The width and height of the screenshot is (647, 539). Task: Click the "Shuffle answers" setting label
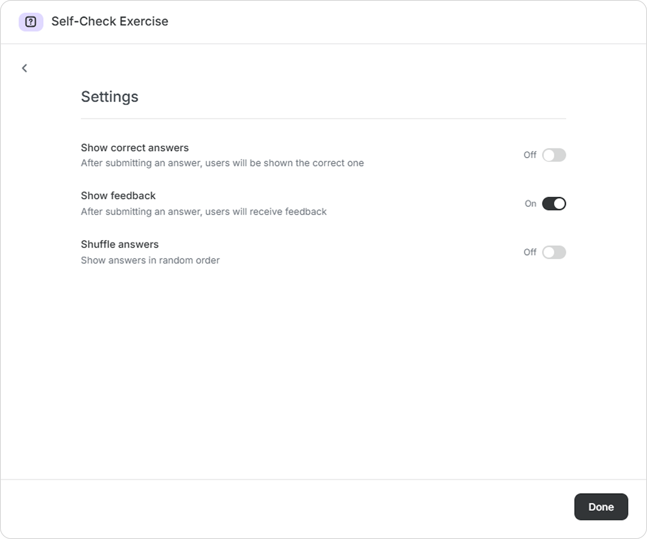pyautogui.click(x=120, y=244)
